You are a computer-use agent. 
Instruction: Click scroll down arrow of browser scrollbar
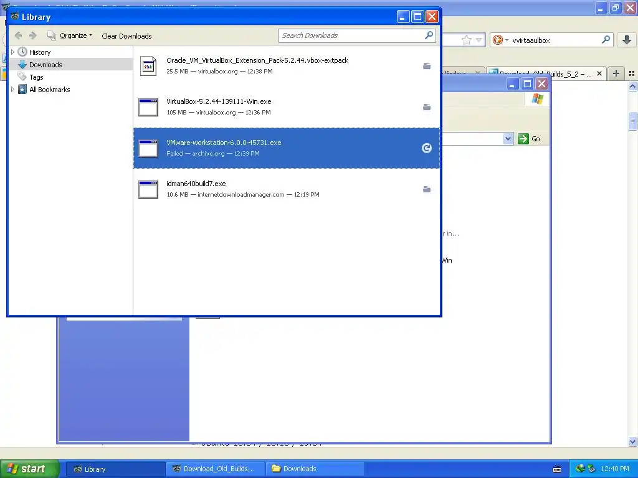pos(632,441)
